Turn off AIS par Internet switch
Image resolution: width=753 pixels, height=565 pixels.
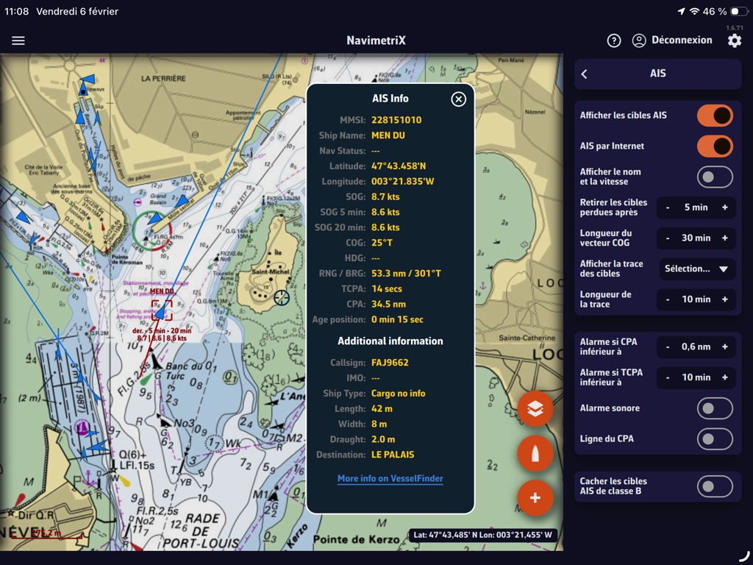click(x=715, y=146)
